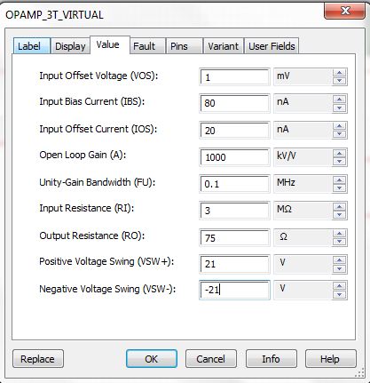The height and width of the screenshot is (383, 370).
Task: Focus the Input Offset Voltage value field
Action: point(234,77)
